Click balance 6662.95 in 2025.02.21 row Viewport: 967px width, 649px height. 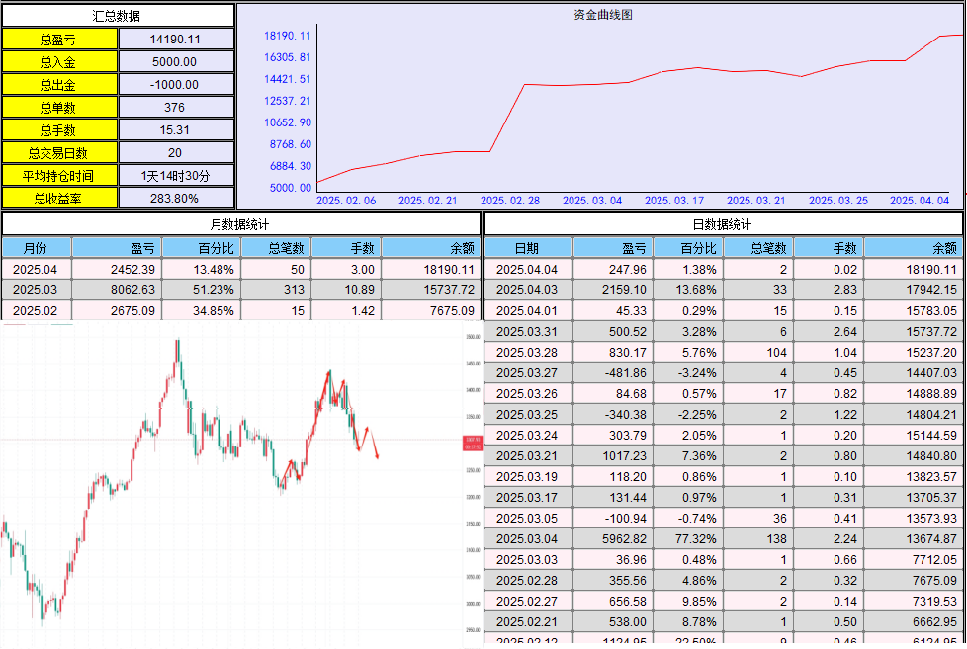point(914,622)
